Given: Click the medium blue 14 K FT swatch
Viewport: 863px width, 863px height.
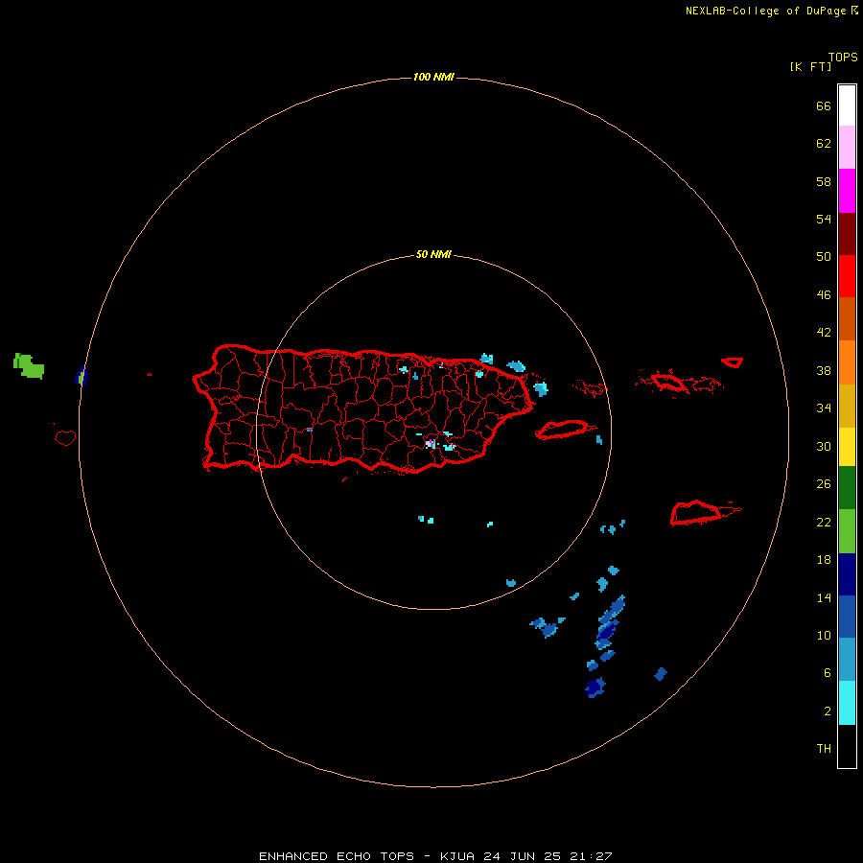Looking at the screenshot, I should [x=847, y=617].
